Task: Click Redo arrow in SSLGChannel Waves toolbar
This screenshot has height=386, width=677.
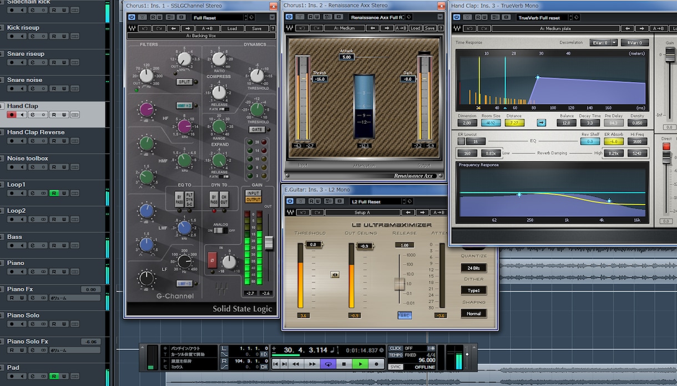Action: tap(159, 28)
